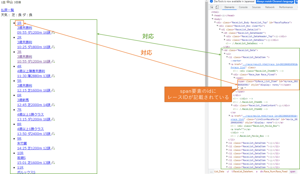Open the 朱竹賞 race link
Image resolution: width=300 pixels, height=174 pixels.
click(22, 143)
